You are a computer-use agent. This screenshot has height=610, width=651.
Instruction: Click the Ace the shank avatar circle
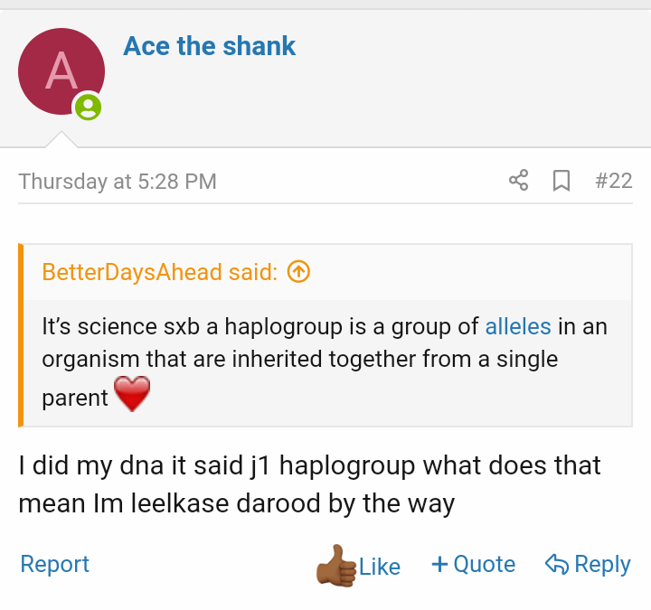61,71
